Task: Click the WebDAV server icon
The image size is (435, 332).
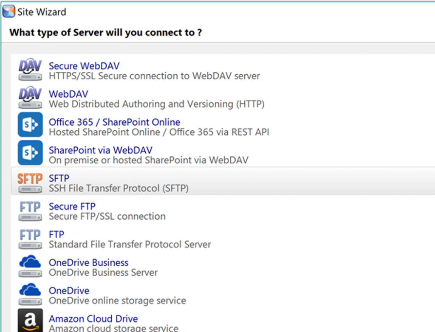Action: (30, 97)
